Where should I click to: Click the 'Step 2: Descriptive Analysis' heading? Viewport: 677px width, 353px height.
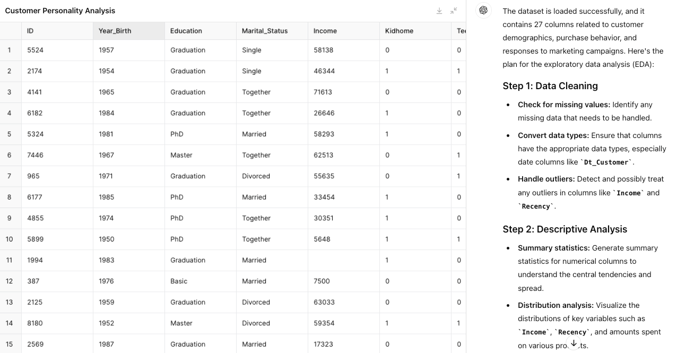point(565,229)
